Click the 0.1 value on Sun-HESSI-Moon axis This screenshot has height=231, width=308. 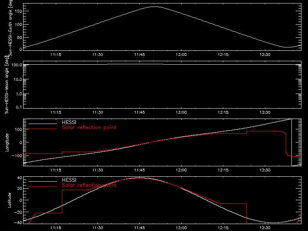[x=19, y=107]
